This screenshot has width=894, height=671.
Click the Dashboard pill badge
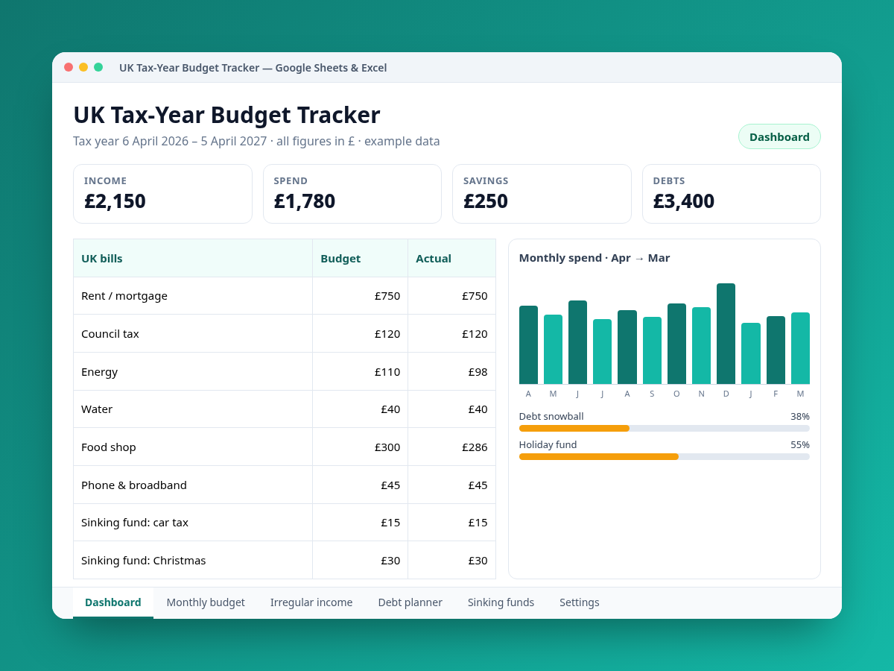click(x=779, y=136)
